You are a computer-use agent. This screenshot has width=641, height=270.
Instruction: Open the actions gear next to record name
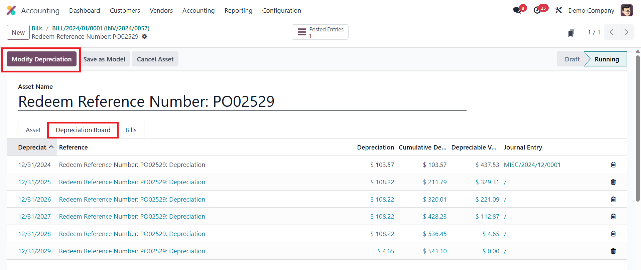tap(144, 37)
